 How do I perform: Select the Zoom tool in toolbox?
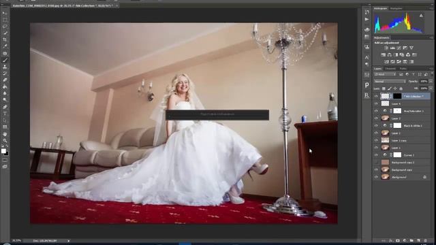click(5, 141)
